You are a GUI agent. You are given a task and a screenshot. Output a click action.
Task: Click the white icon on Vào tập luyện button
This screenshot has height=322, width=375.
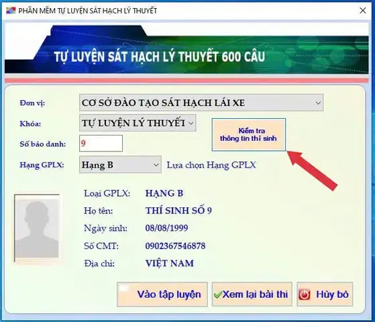point(124,288)
